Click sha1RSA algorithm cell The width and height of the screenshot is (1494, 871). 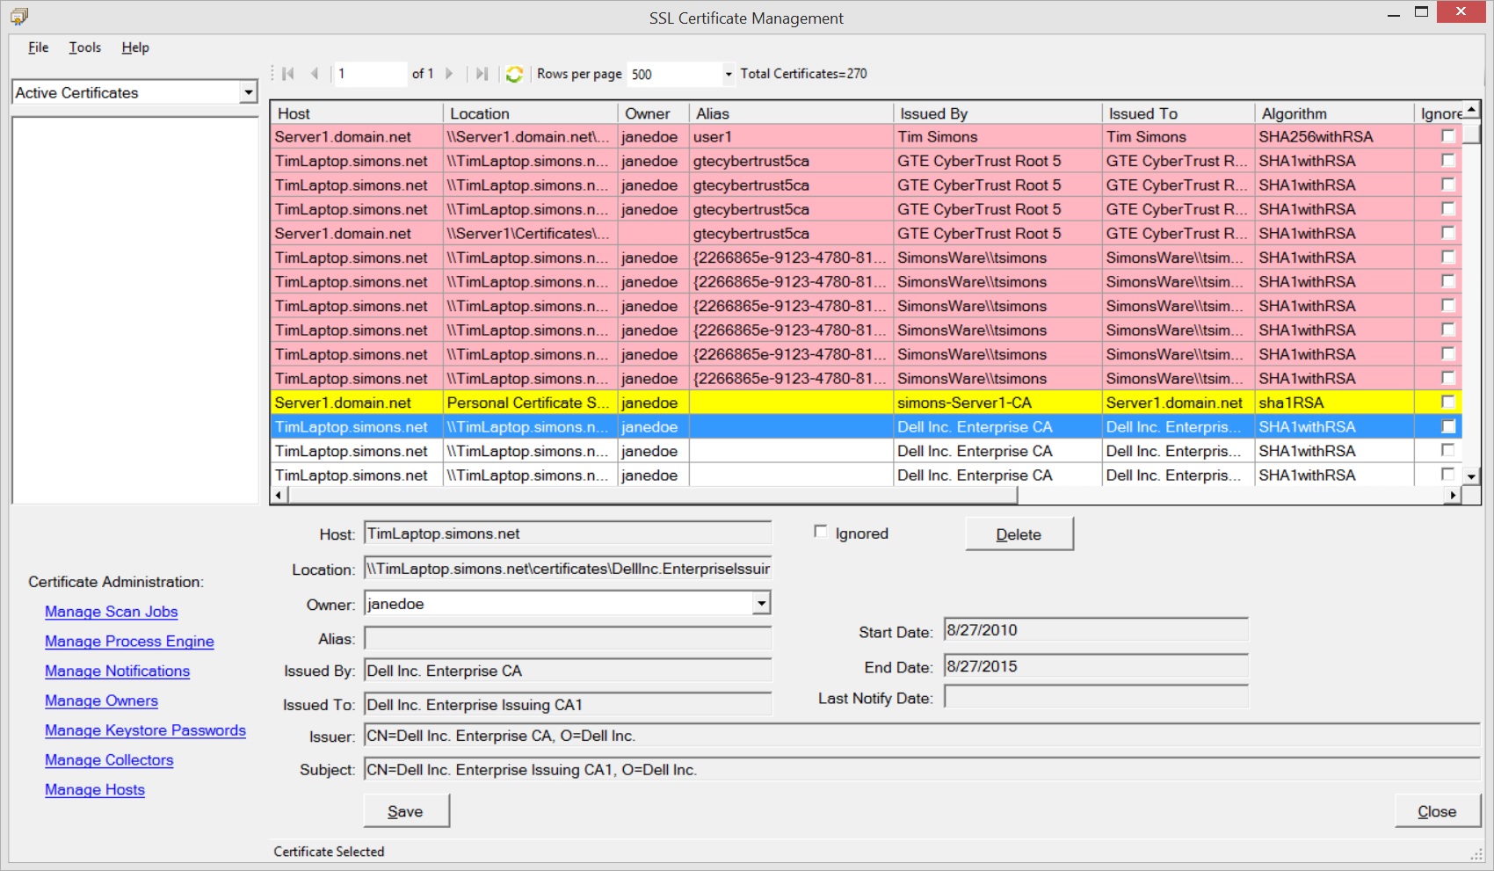pyautogui.click(x=1334, y=403)
